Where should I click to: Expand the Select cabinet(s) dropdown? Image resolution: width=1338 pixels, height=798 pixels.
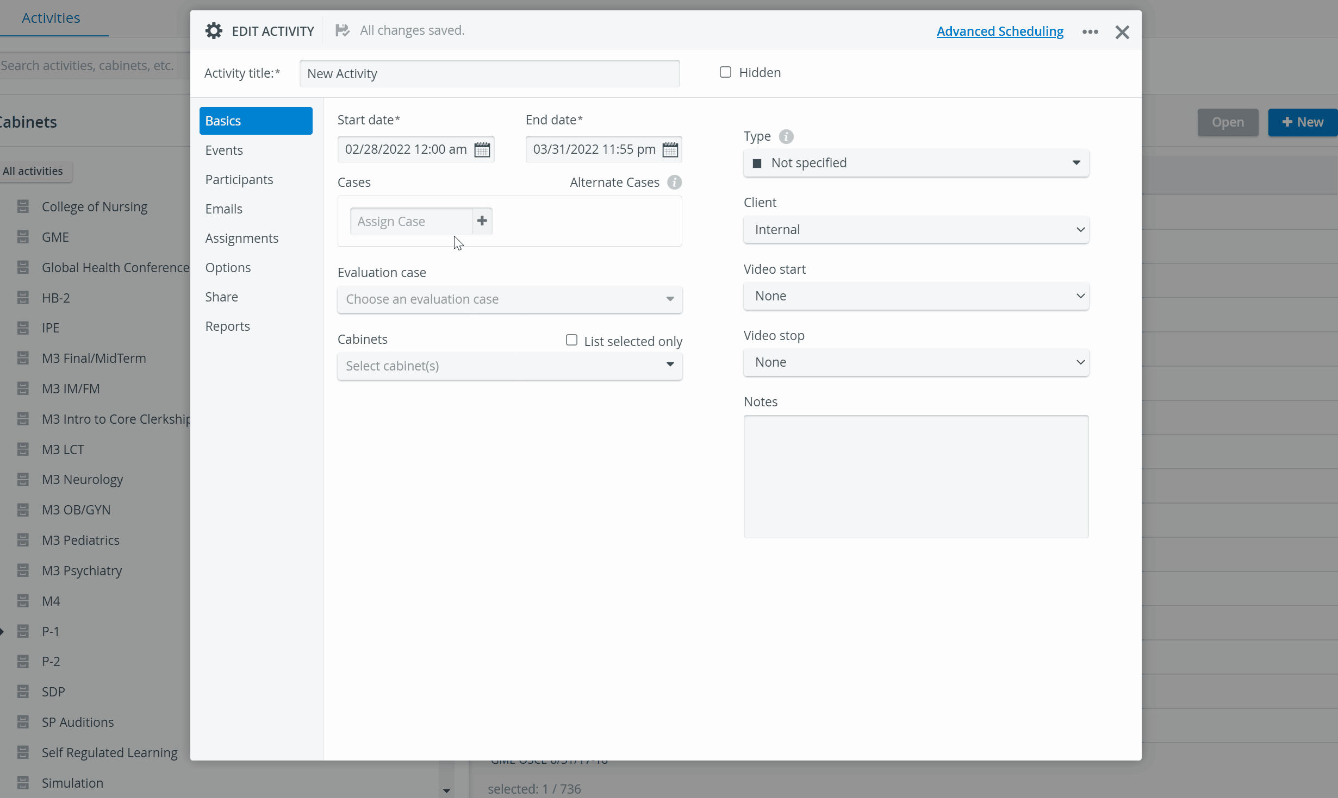click(510, 366)
